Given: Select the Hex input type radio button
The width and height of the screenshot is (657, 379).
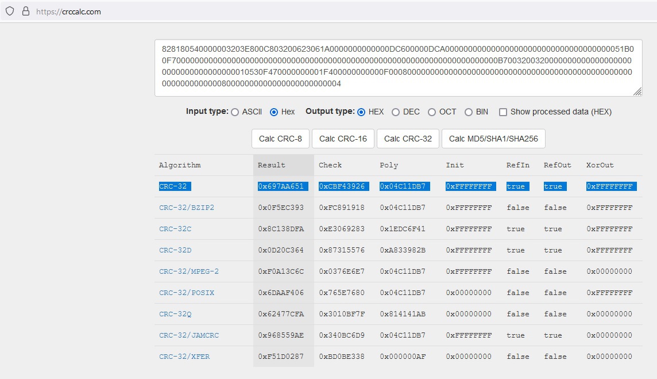Looking at the screenshot, I should (x=274, y=112).
